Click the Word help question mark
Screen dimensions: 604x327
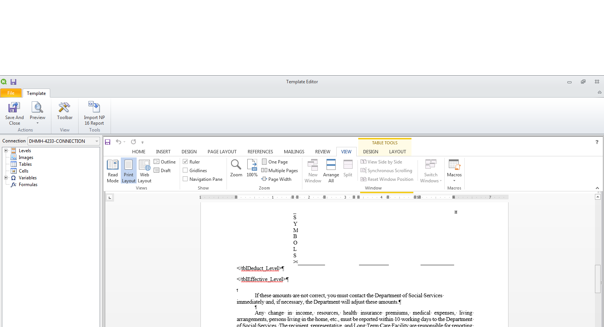pyautogui.click(x=597, y=142)
